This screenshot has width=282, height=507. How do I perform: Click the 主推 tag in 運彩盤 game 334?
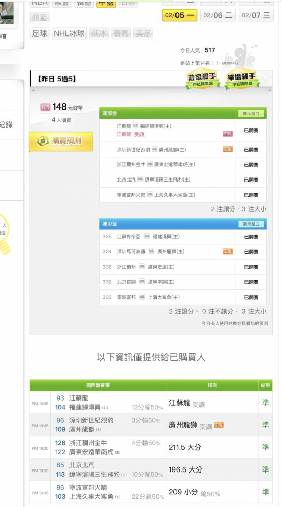(228, 251)
